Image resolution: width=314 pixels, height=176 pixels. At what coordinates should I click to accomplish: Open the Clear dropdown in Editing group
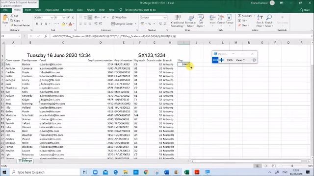(x=244, y=25)
